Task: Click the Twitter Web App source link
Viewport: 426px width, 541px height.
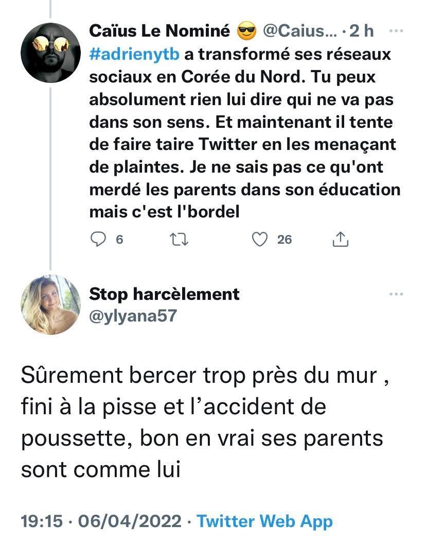Action: (265, 521)
